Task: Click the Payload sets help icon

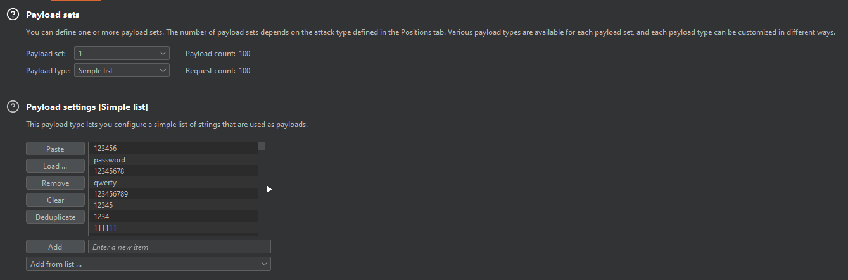Action: click(13, 14)
